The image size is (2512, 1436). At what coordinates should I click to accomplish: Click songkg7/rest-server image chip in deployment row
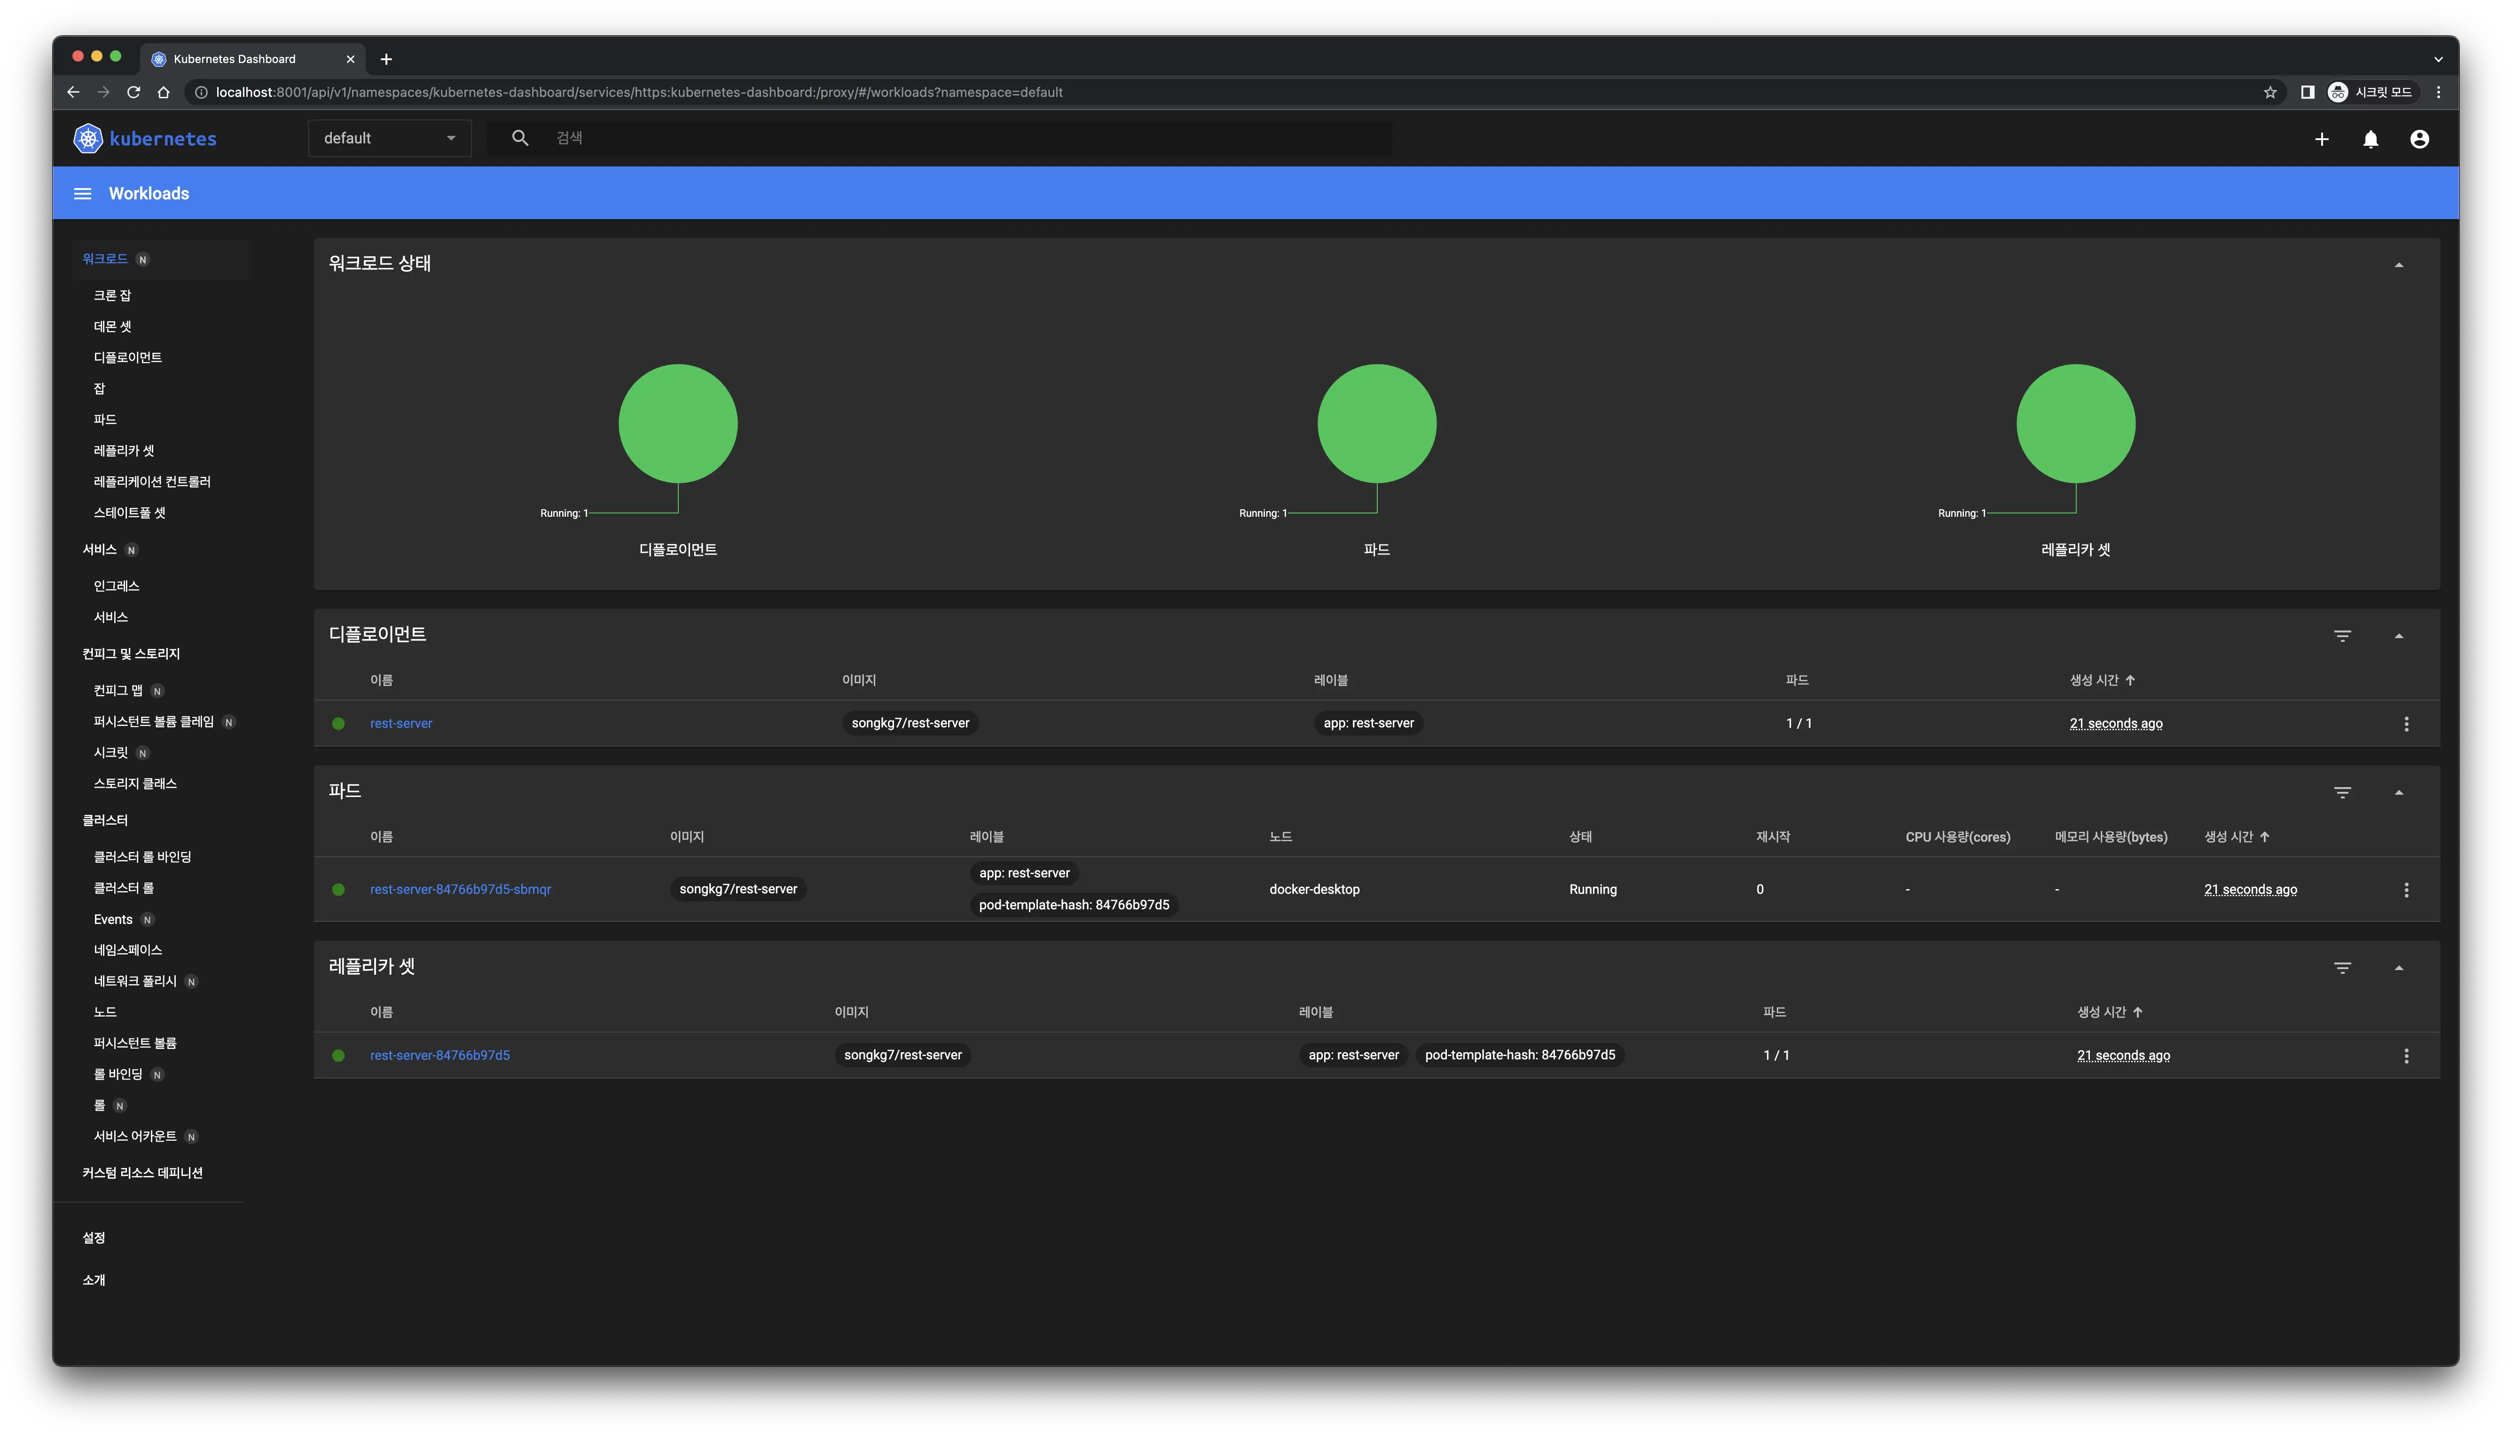[910, 724]
